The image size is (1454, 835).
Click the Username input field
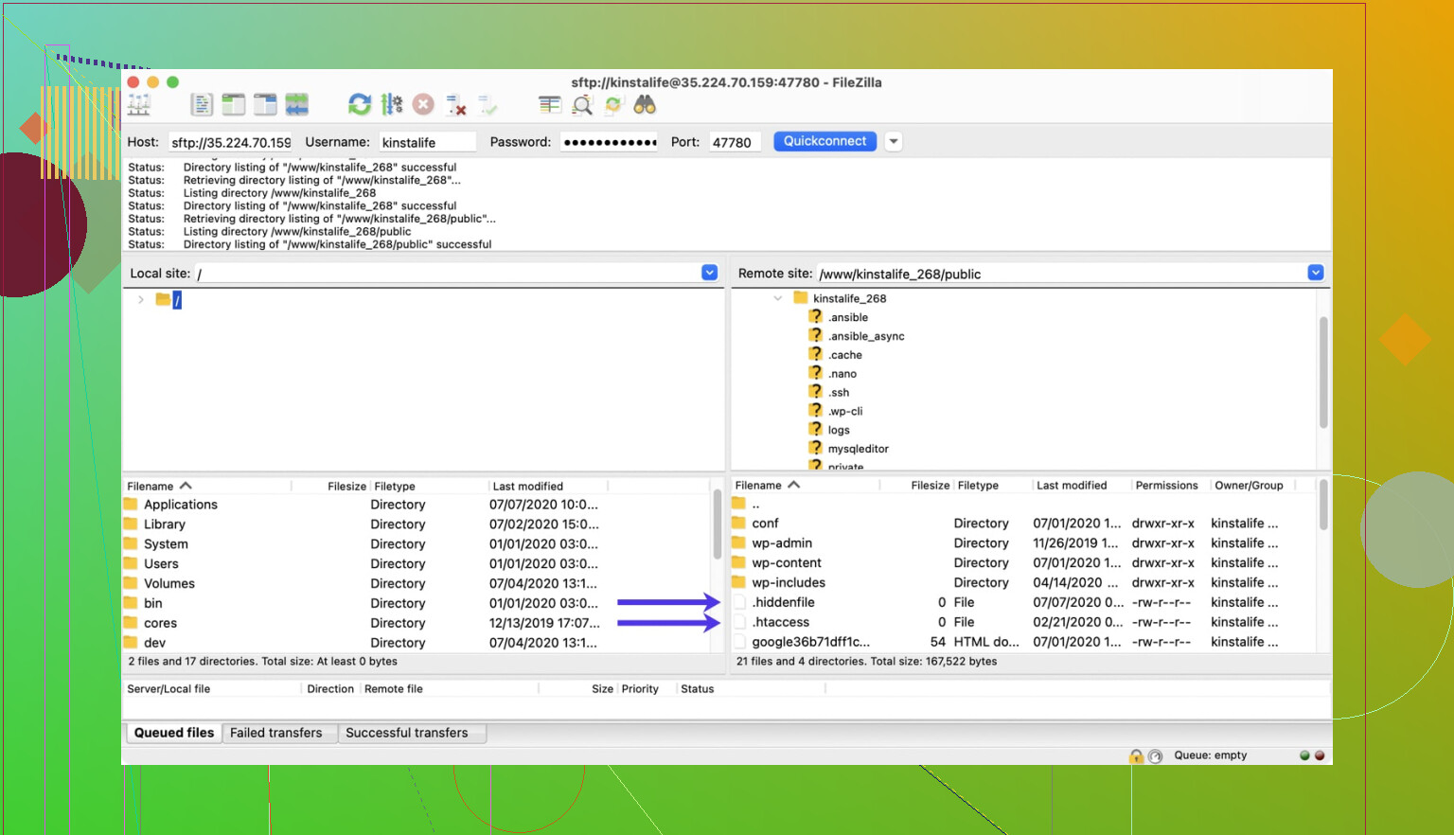[427, 142]
